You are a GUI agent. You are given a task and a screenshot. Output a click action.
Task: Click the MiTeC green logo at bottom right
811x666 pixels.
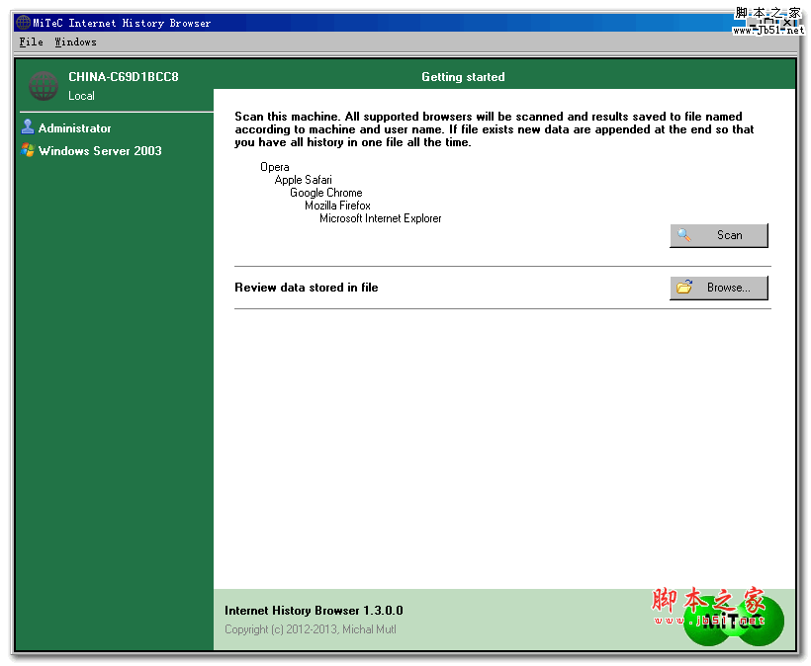(x=734, y=621)
